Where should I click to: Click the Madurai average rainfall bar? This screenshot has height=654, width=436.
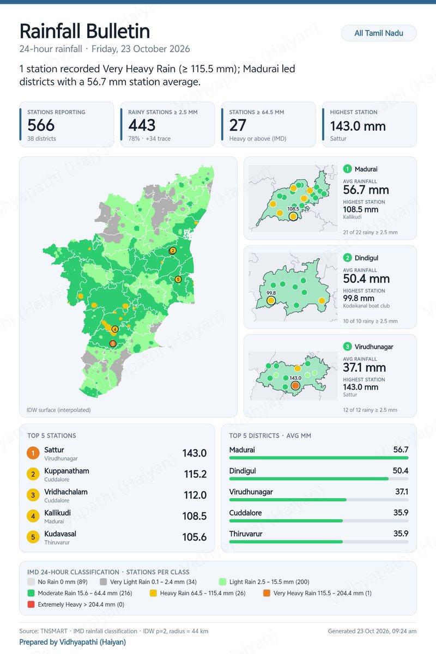319,458
